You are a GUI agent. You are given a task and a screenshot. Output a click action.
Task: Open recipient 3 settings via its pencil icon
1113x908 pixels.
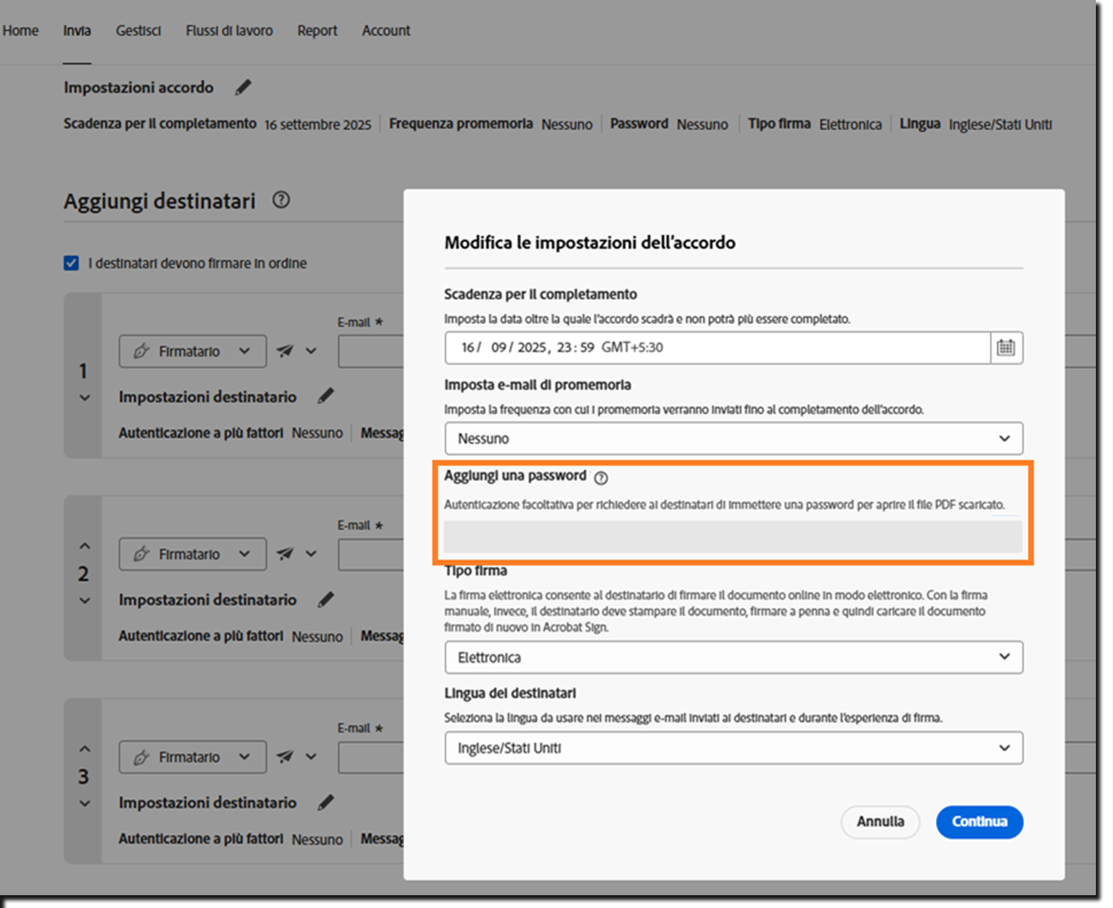tap(326, 802)
